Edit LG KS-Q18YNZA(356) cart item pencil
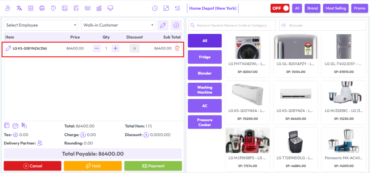This screenshot has width=370, height=173. 8,48
